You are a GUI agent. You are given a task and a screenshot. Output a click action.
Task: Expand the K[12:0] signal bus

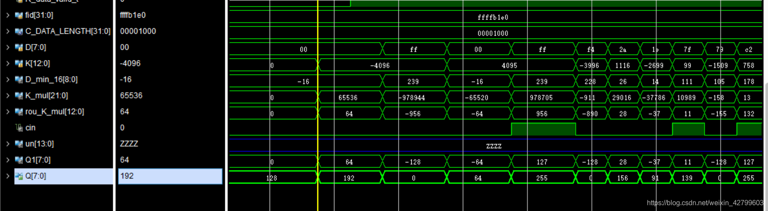(8, 63)
